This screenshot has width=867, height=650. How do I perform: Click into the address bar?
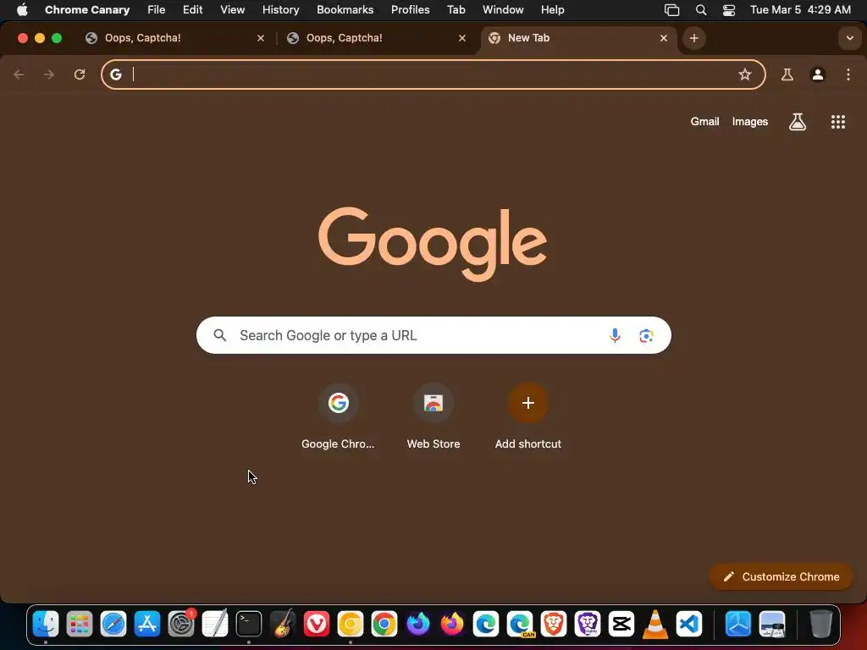tap(433, 74)
